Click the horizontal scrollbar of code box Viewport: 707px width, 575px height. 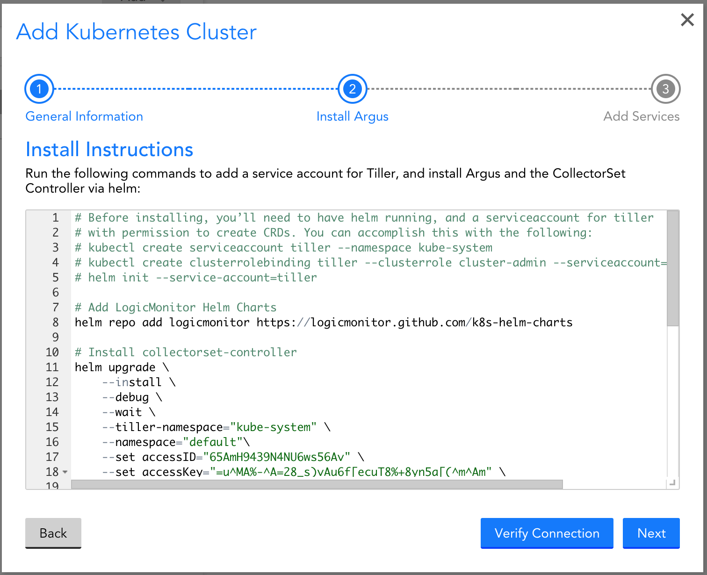tap(317, 484)
